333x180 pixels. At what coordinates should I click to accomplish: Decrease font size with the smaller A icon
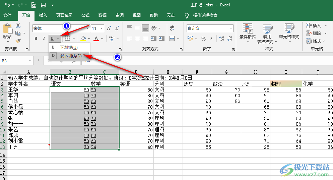(x=117, y=28)
